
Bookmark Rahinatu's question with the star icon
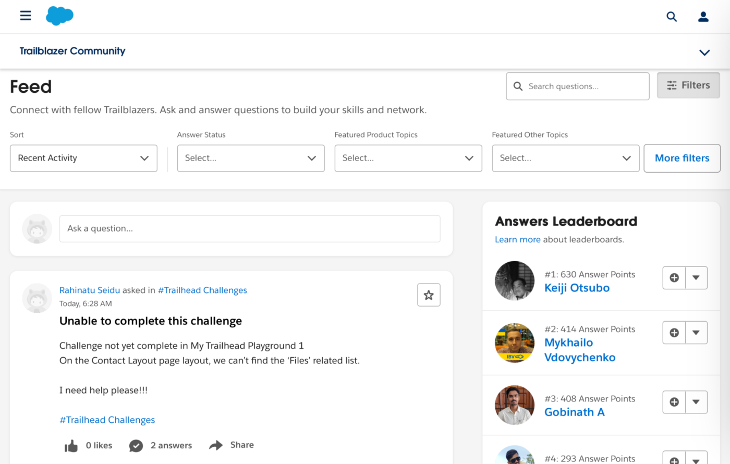tap(429, 295)
